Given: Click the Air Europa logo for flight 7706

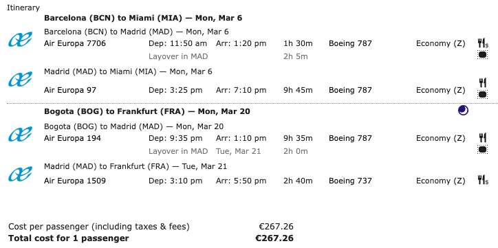Looking at the screenshot, I should coord(20,39).
